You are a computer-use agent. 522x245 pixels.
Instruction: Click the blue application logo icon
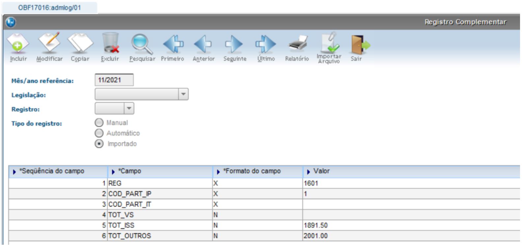tap(11, 22)
